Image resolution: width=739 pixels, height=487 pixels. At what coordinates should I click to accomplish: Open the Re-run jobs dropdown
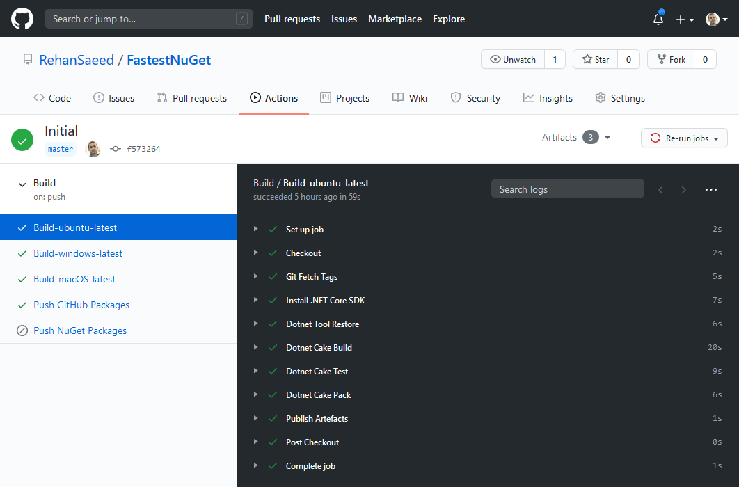[x=684, y=138]
